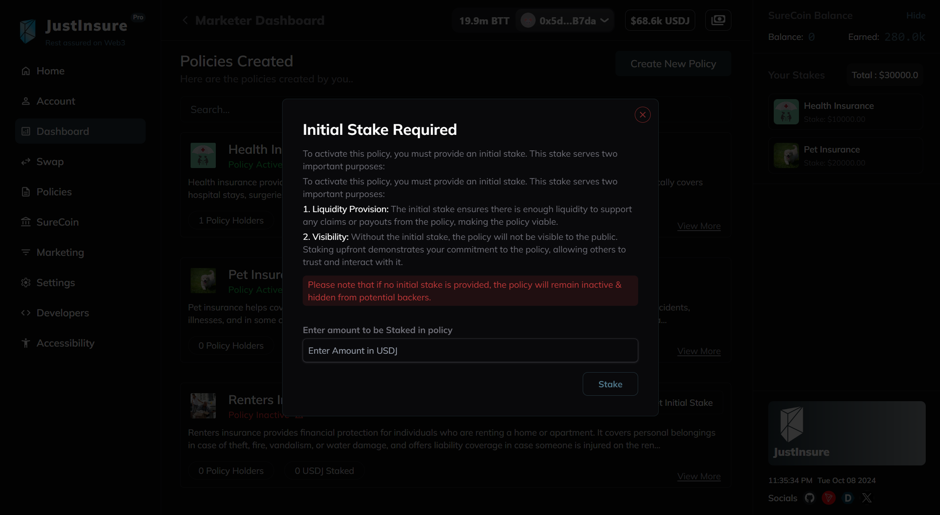Close the Initial Stake Required dialog
The height and width of the screenshot is (515, 940).
[642, 115]
